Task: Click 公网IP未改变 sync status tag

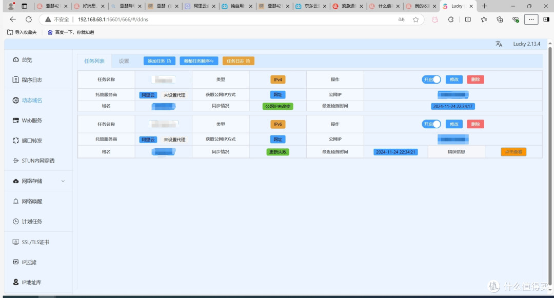Action: (278, 106)
